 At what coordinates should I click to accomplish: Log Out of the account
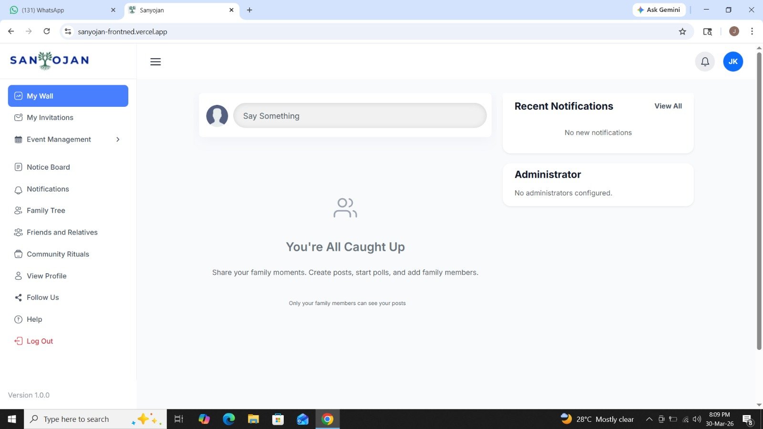tap(40, 341)
